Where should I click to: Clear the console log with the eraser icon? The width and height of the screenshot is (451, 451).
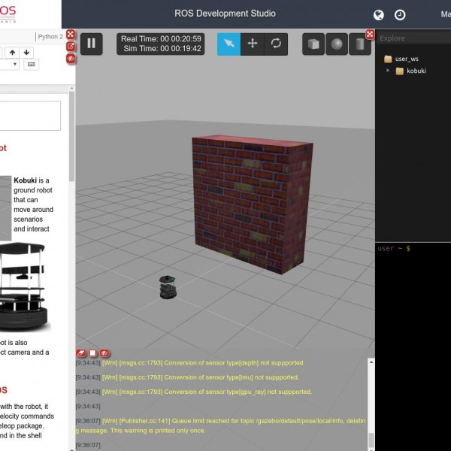81,353
